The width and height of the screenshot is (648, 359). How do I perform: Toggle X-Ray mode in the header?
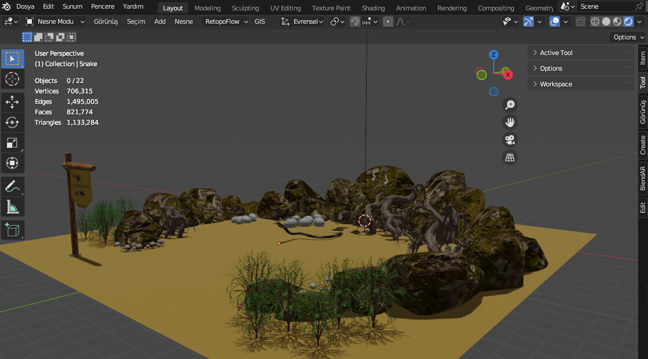point(580,21)
